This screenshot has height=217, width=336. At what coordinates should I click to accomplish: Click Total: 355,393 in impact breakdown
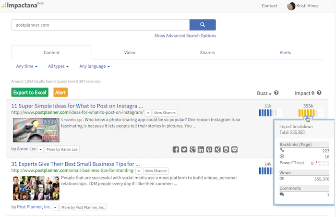292,133
